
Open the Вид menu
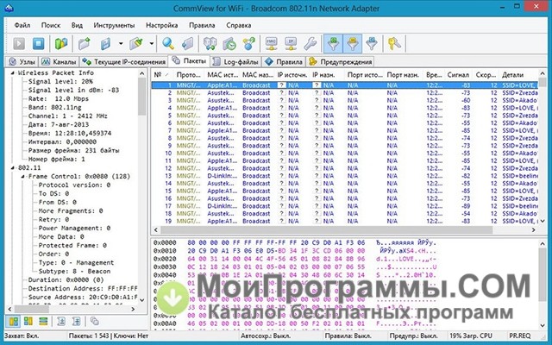pyautogui.click(x=77, y=25)
